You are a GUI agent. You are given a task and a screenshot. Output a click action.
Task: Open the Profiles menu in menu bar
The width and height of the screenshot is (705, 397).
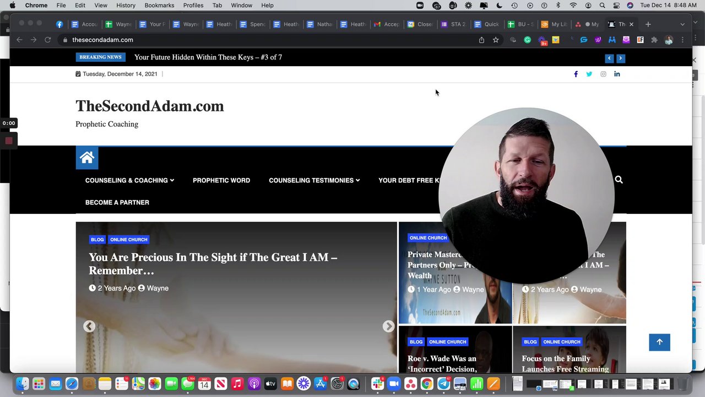click(193, 6)
